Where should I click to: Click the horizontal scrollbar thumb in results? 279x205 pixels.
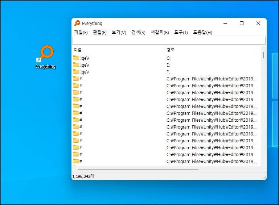click(138, 169)
